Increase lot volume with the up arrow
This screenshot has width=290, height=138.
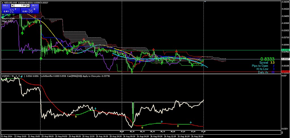click(28, 5)
